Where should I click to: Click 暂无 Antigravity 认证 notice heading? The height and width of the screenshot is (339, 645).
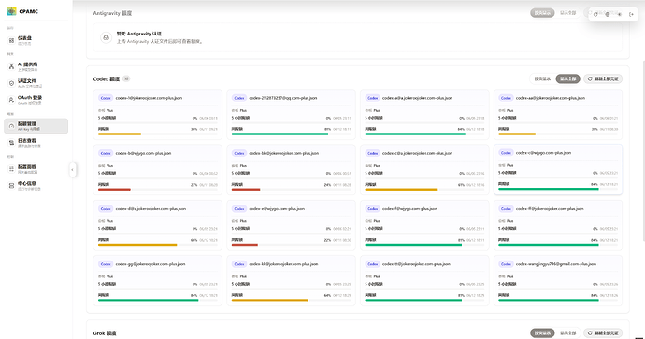139,34
